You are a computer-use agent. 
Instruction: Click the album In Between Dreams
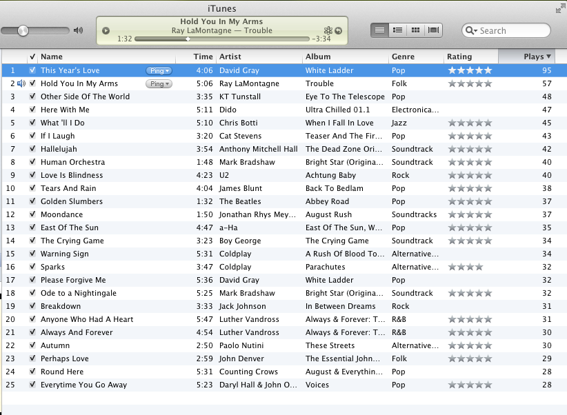341,306
